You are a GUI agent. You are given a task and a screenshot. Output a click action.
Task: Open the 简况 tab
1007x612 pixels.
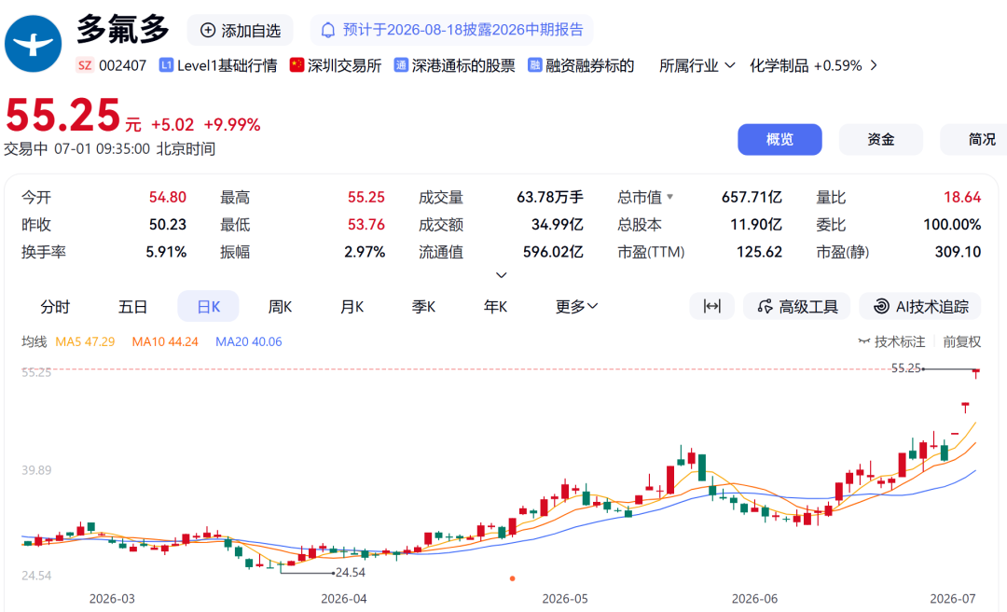tap(975, 140)
